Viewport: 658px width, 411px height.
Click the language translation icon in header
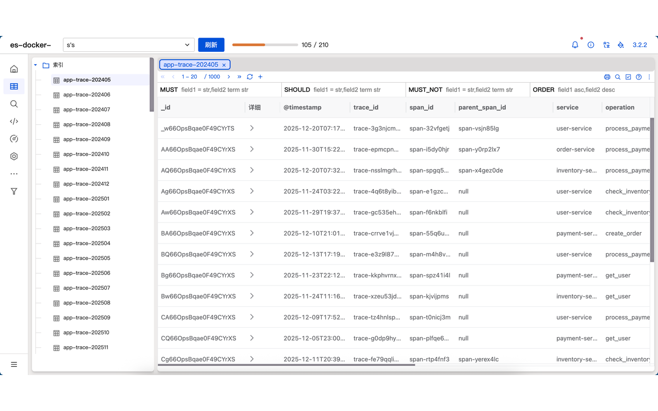607,45
